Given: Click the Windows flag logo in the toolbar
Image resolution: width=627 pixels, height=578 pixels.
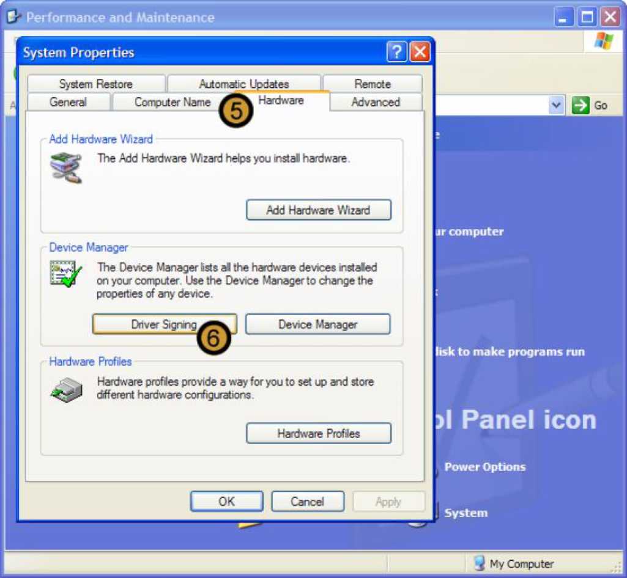Looking at the screenshot, I should [604, 41].
